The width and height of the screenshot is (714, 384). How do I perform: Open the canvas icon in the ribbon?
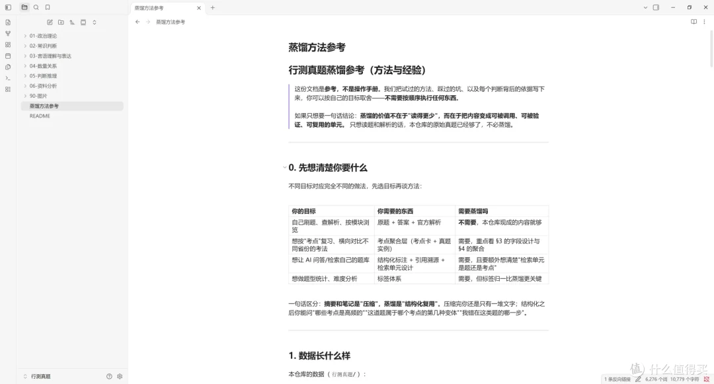coord(8,44)
